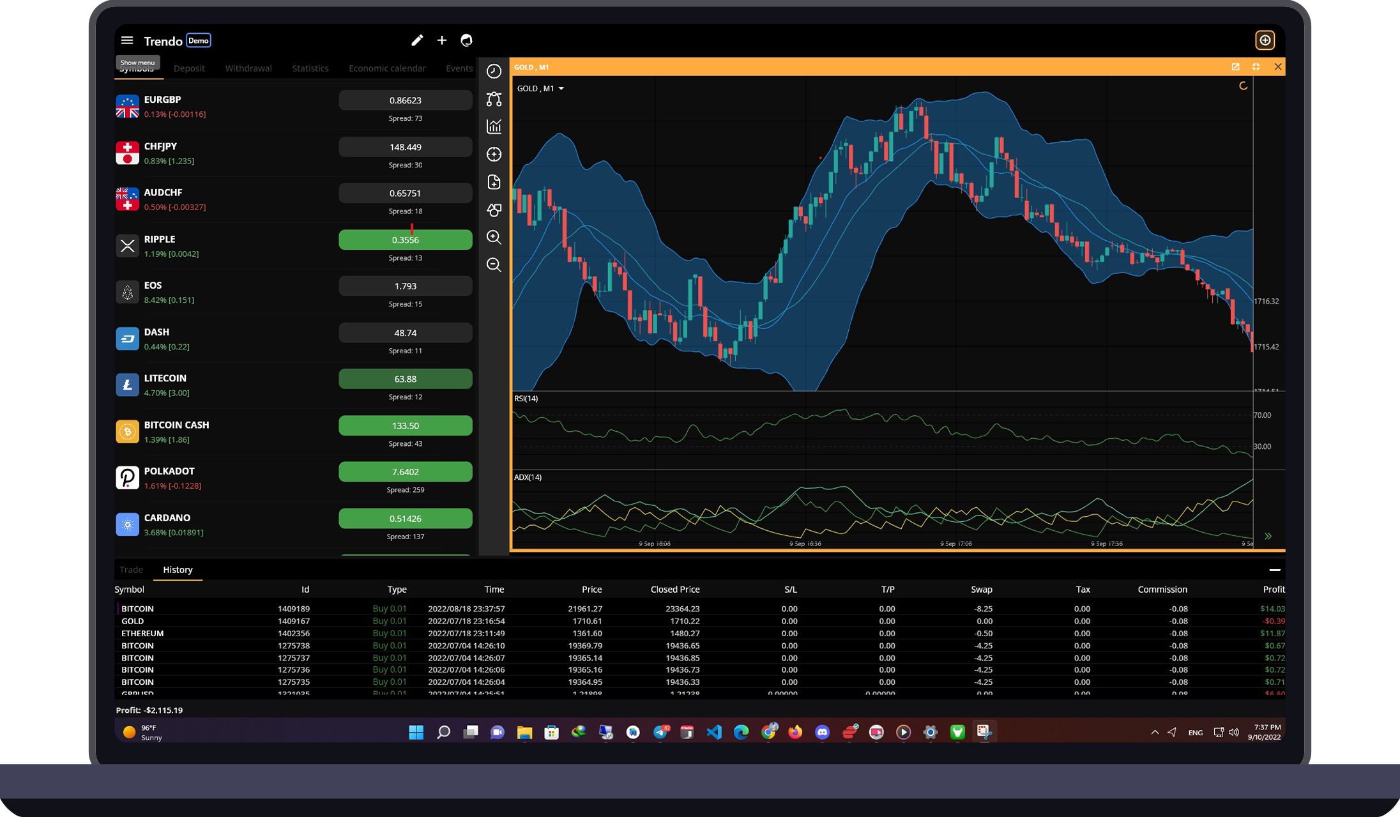Click the LITECOIN price 63.88 button
The image size is (1400, 817).
pos(406,379)
